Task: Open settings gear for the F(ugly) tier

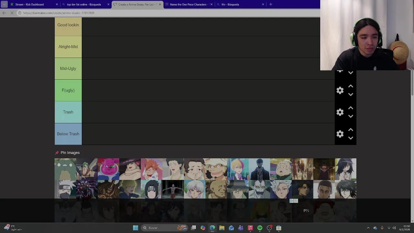Action: [340, 91]
